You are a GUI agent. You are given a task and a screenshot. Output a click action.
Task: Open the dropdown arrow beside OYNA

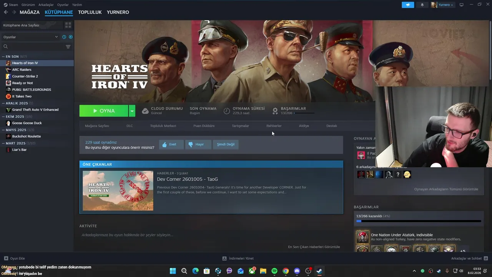coord(132,111)
